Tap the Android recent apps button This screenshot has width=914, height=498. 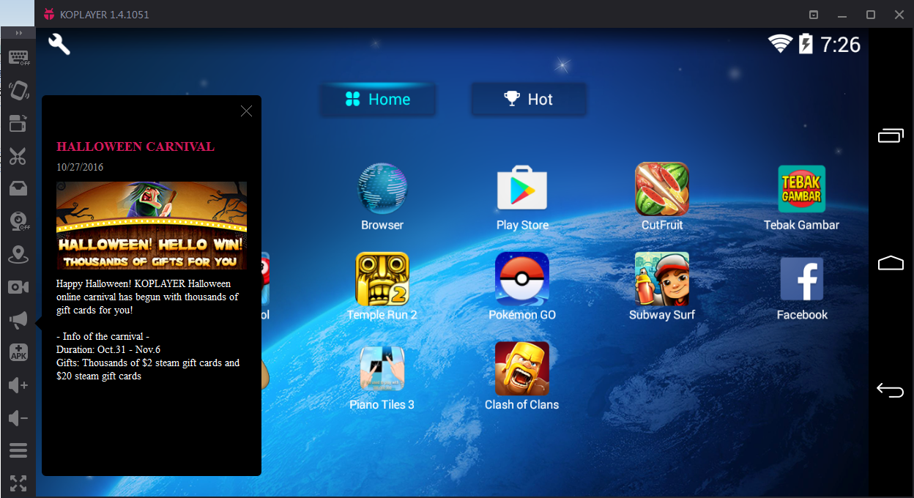(891, 135)
